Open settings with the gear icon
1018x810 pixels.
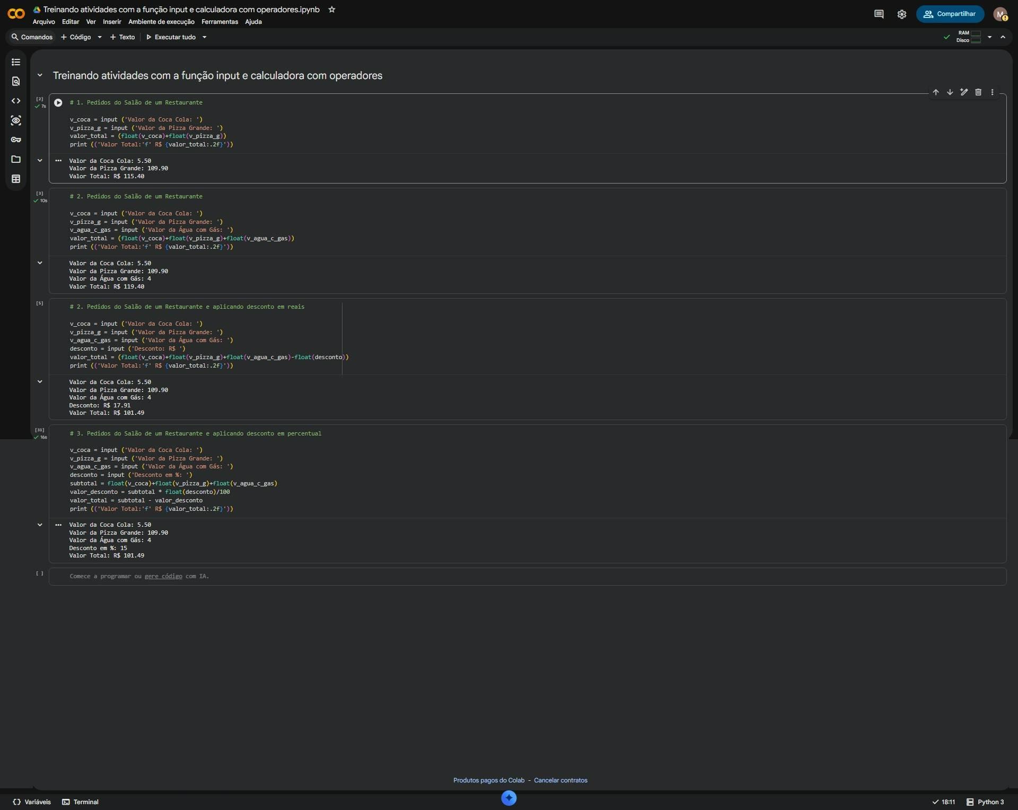pos(902,14)
